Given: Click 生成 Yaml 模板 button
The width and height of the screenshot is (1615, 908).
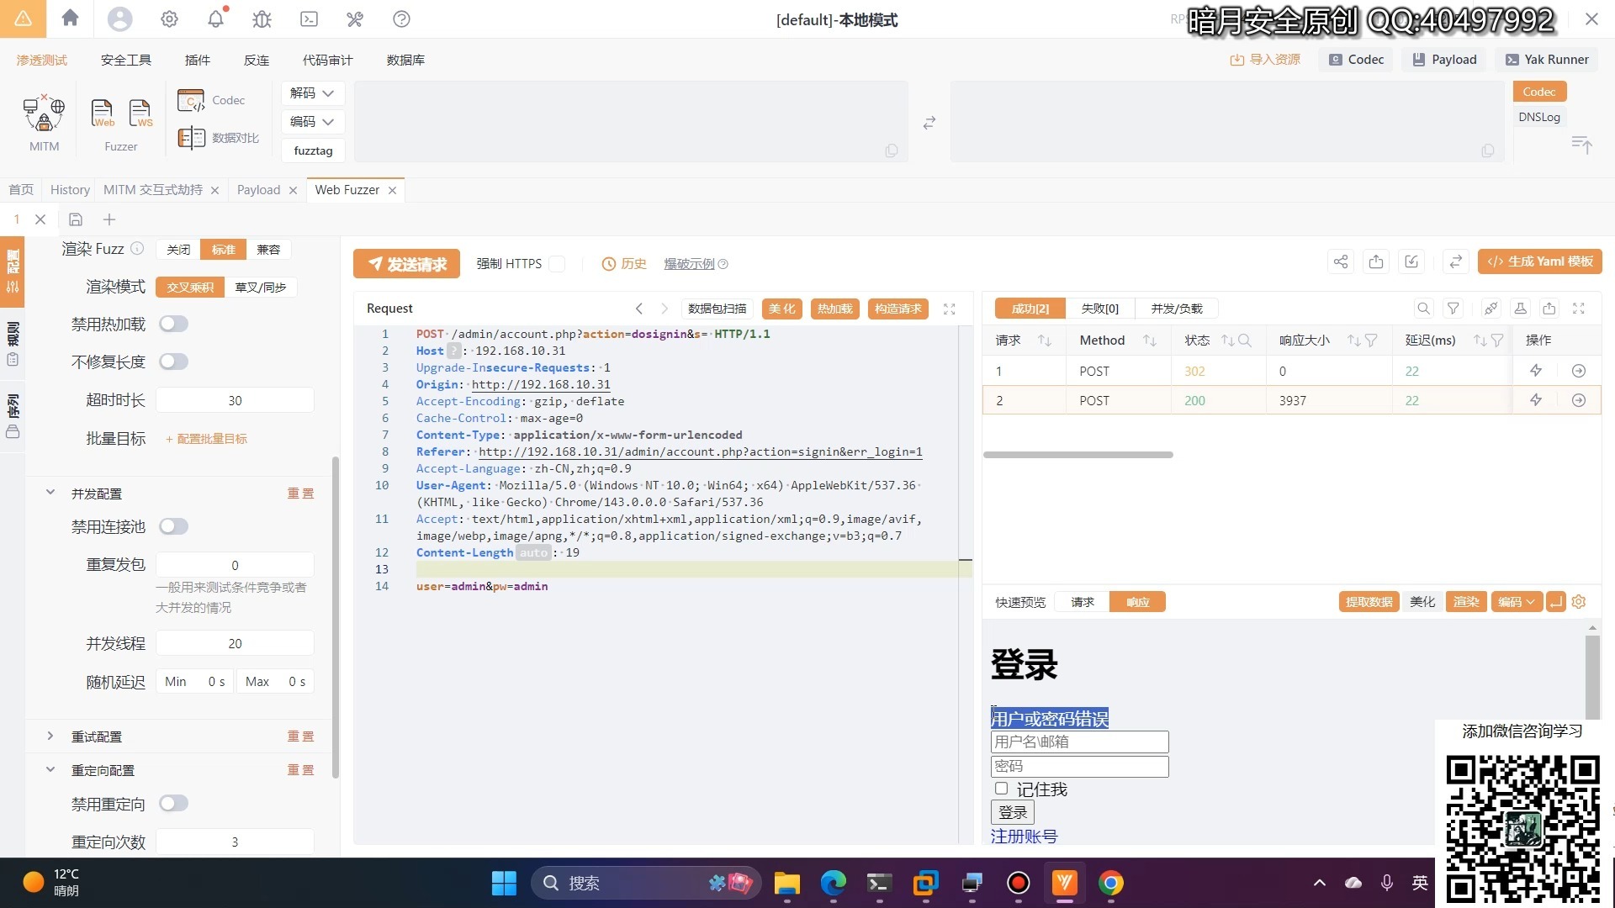Looking at the screenshot, I should [1539, 261].
